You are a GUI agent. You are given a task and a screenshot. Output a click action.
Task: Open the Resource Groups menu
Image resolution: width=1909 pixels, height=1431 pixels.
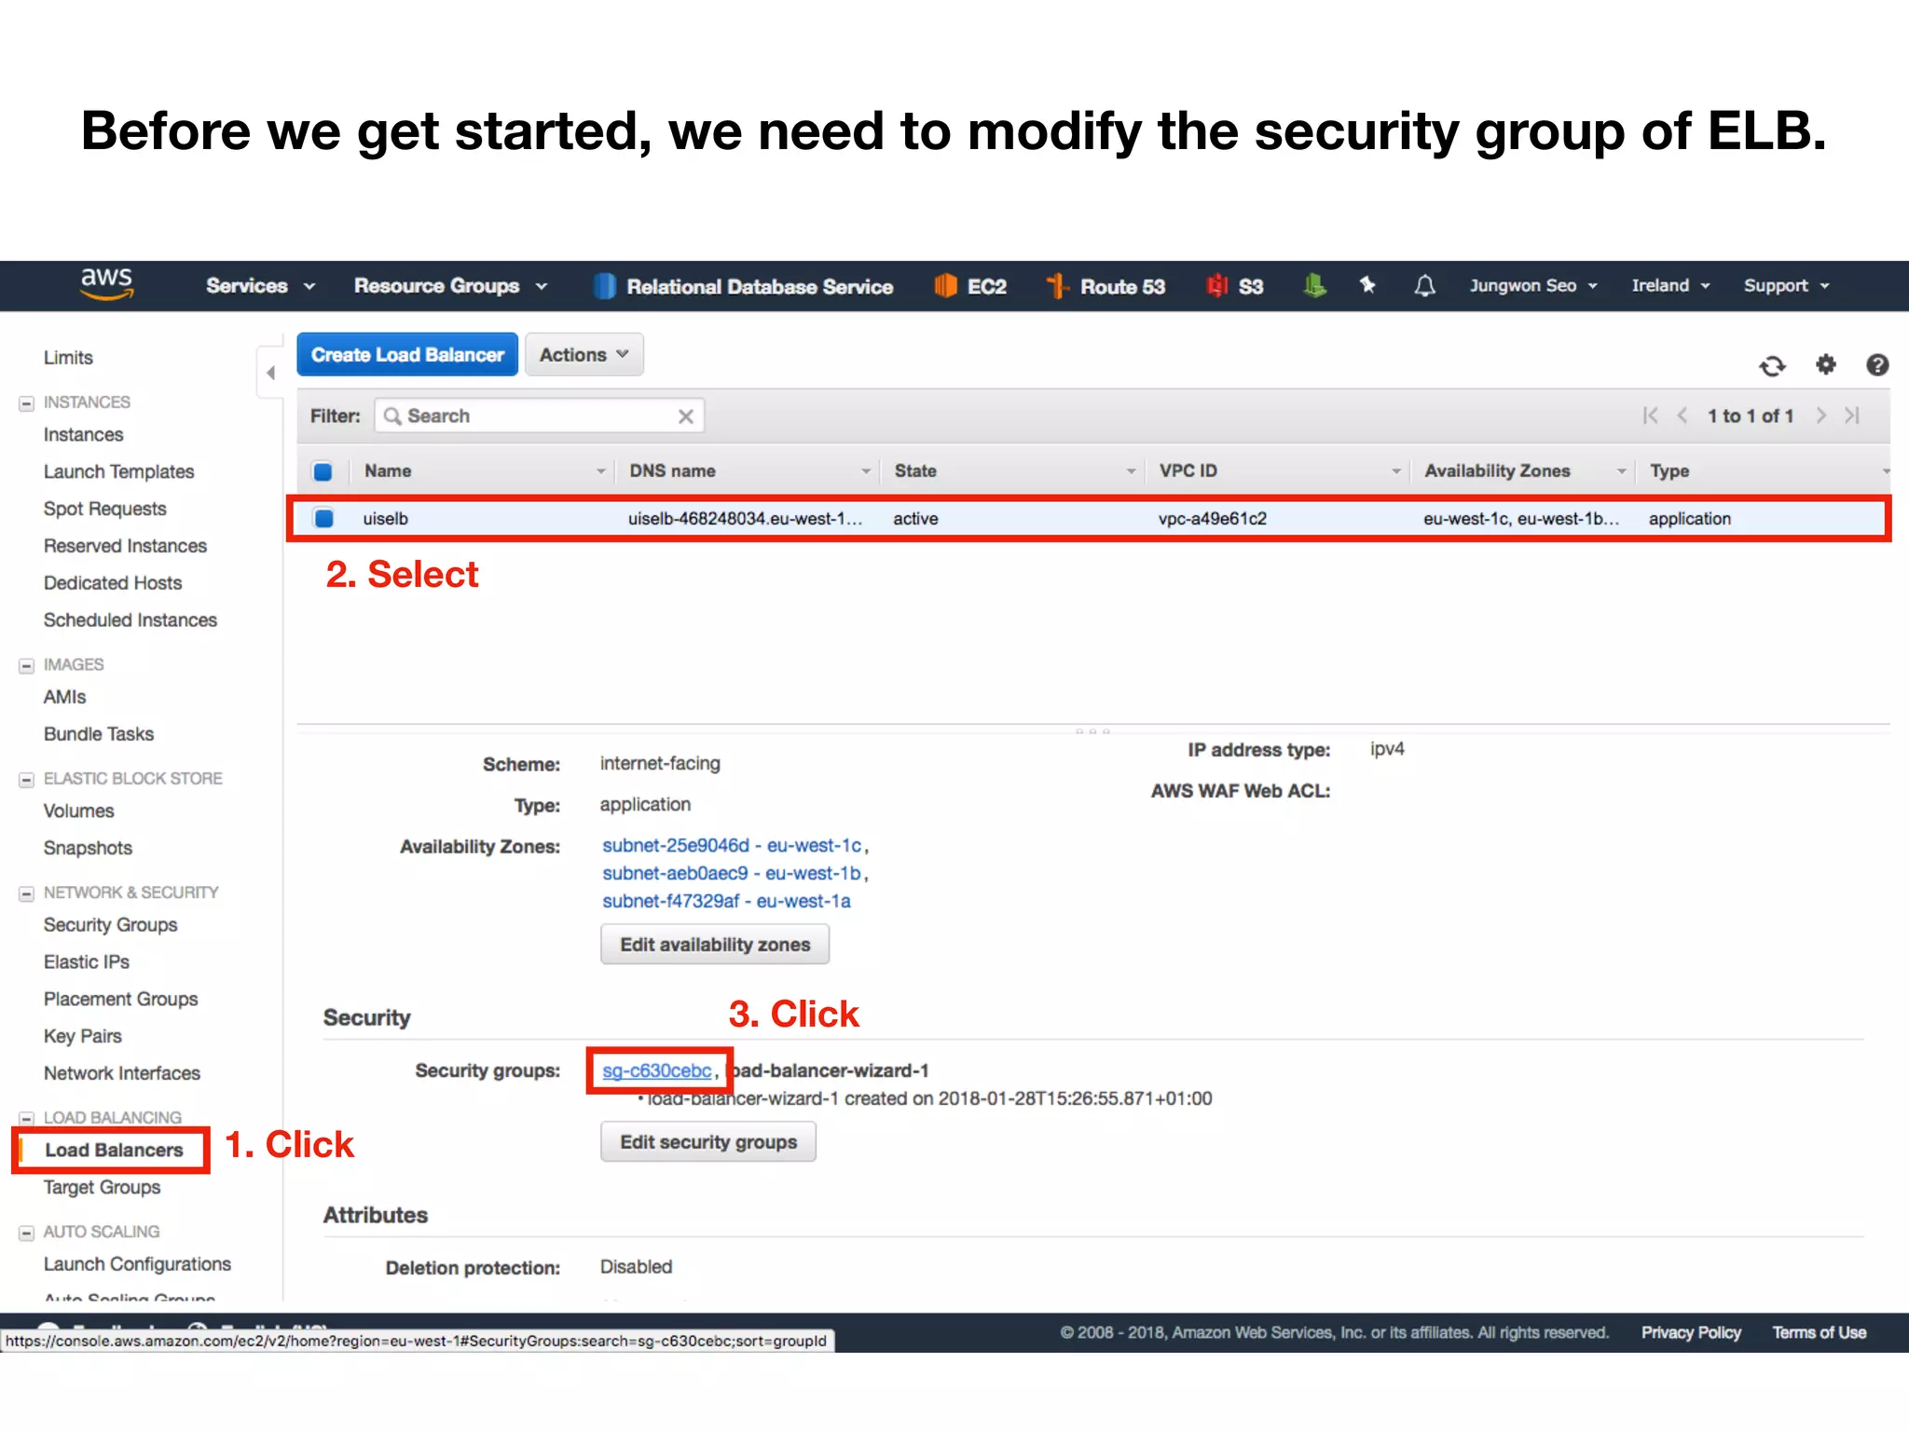[450, 286]
